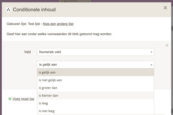
Task: Click the 'Voeg regel toe' link
Action: click(23, 99)
